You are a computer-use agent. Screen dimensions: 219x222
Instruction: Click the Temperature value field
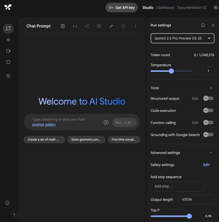point(208,71)
